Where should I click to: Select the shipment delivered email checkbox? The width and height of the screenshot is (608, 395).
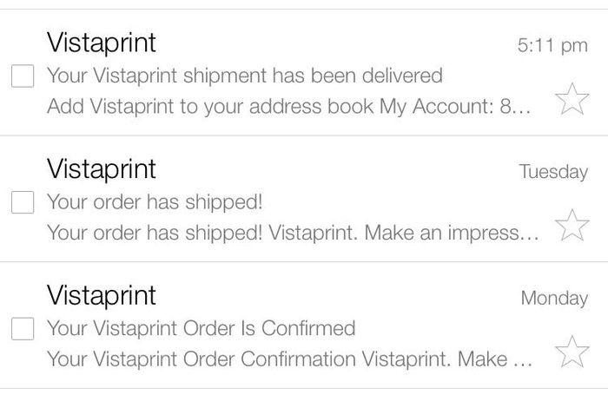pos(23,76)
